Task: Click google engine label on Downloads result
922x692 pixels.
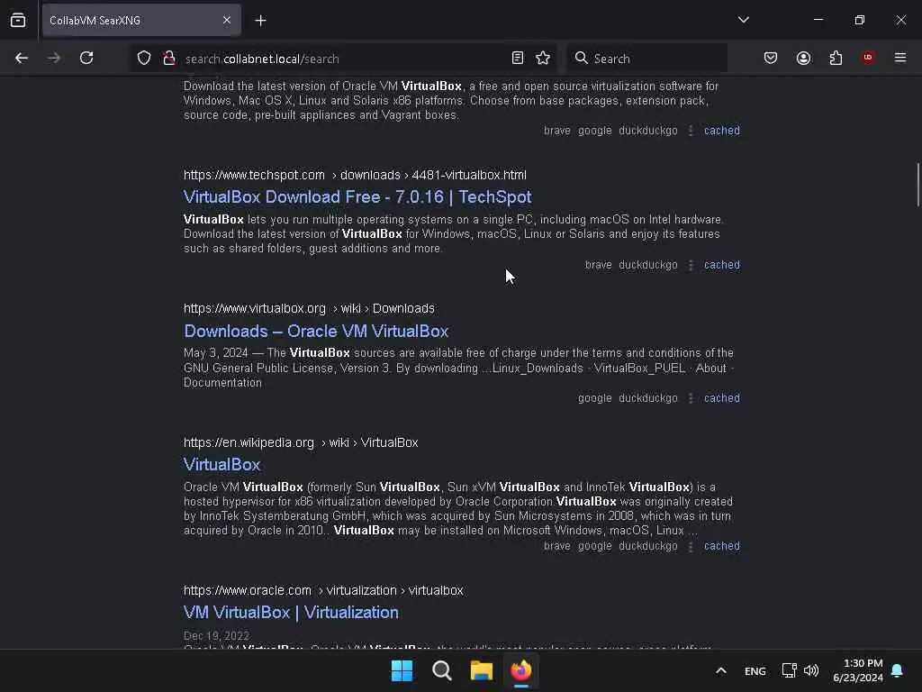Action: click(594, 398)
